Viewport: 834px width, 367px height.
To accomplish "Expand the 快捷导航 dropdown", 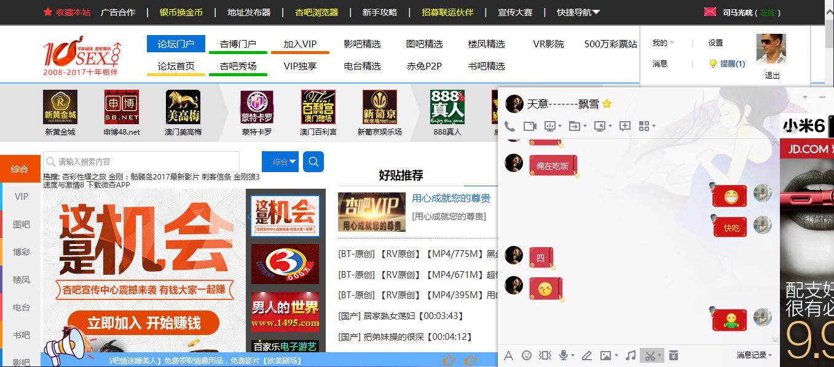I will tap(578, 12).
